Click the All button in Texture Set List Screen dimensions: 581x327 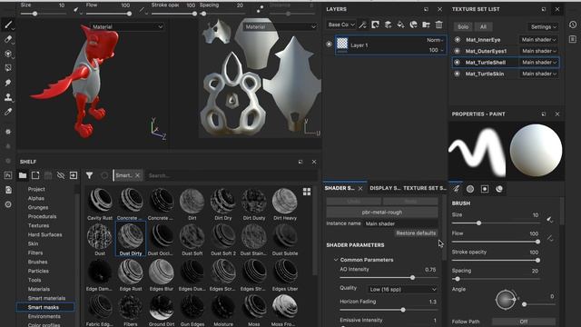(x=483, y=26)
